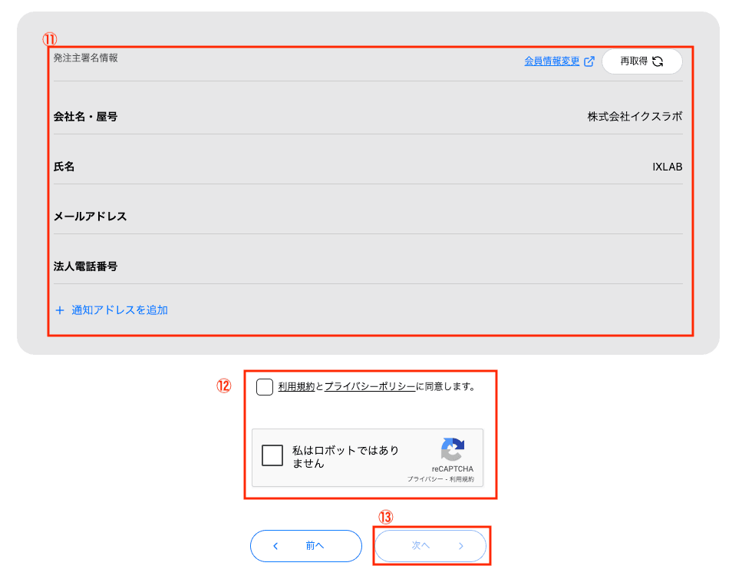The image size is (732, 566).
Task: Click the IXLAB name value
Action: click(667, 167)
